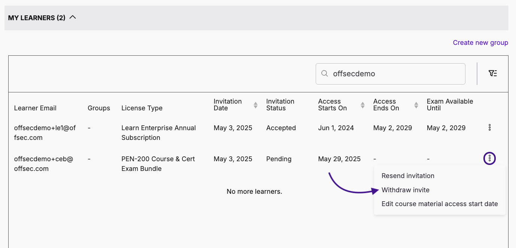Open actions menu for offsecdemo+le1 learner
The image size is (516, 248).
click(x=489, y=128)
